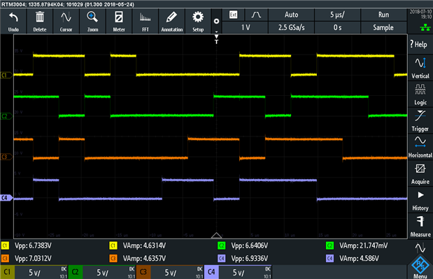The width and height of the screenshot is (433, 279).
Task: Toggle channel C3 button
Action: (143, 272)
